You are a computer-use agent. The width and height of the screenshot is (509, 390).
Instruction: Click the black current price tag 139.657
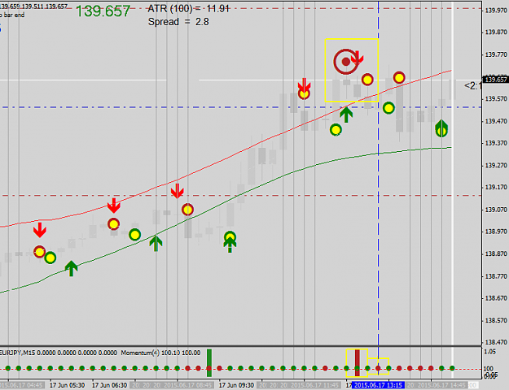(496, 80)
